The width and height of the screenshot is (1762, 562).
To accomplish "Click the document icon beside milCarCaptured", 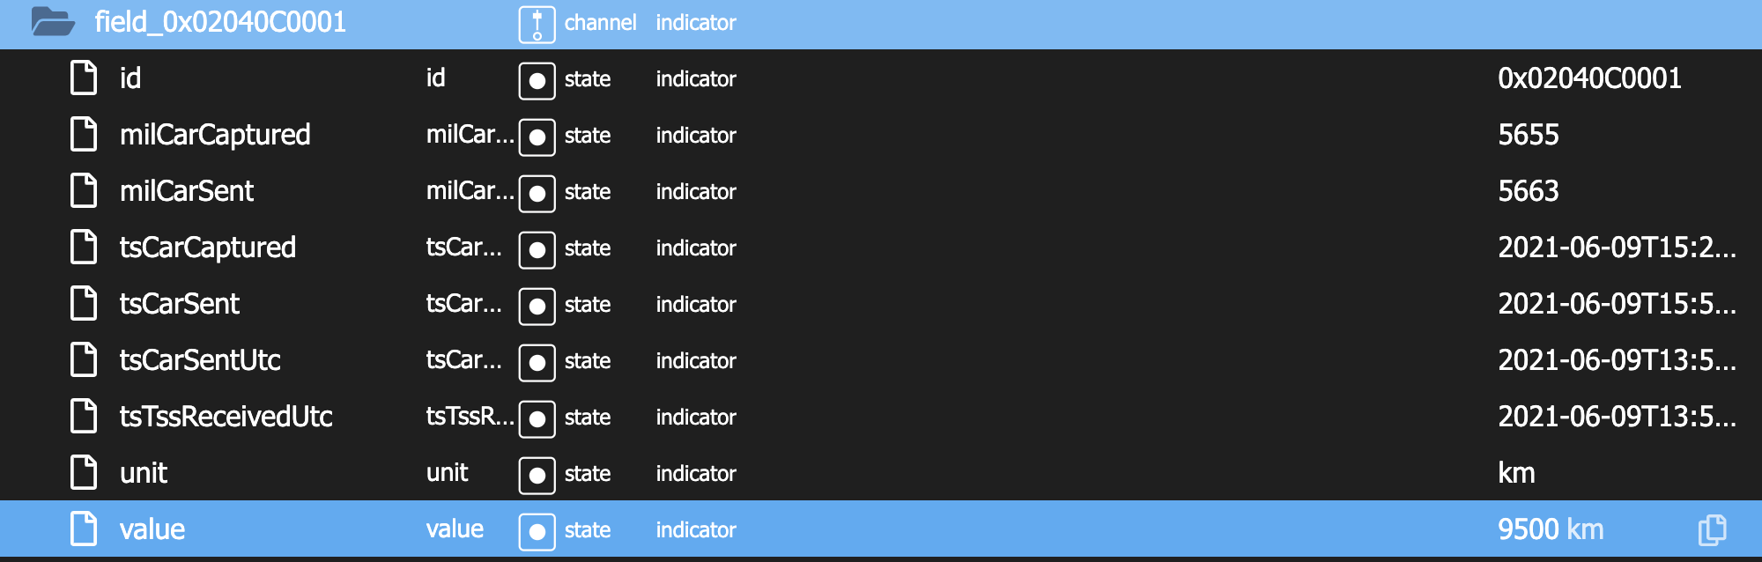I will 84,135.
